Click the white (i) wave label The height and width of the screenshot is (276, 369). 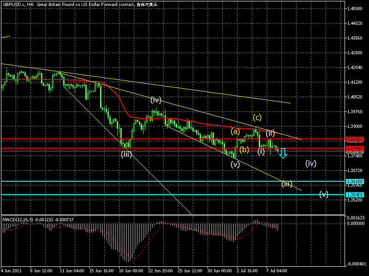[261, 151]
